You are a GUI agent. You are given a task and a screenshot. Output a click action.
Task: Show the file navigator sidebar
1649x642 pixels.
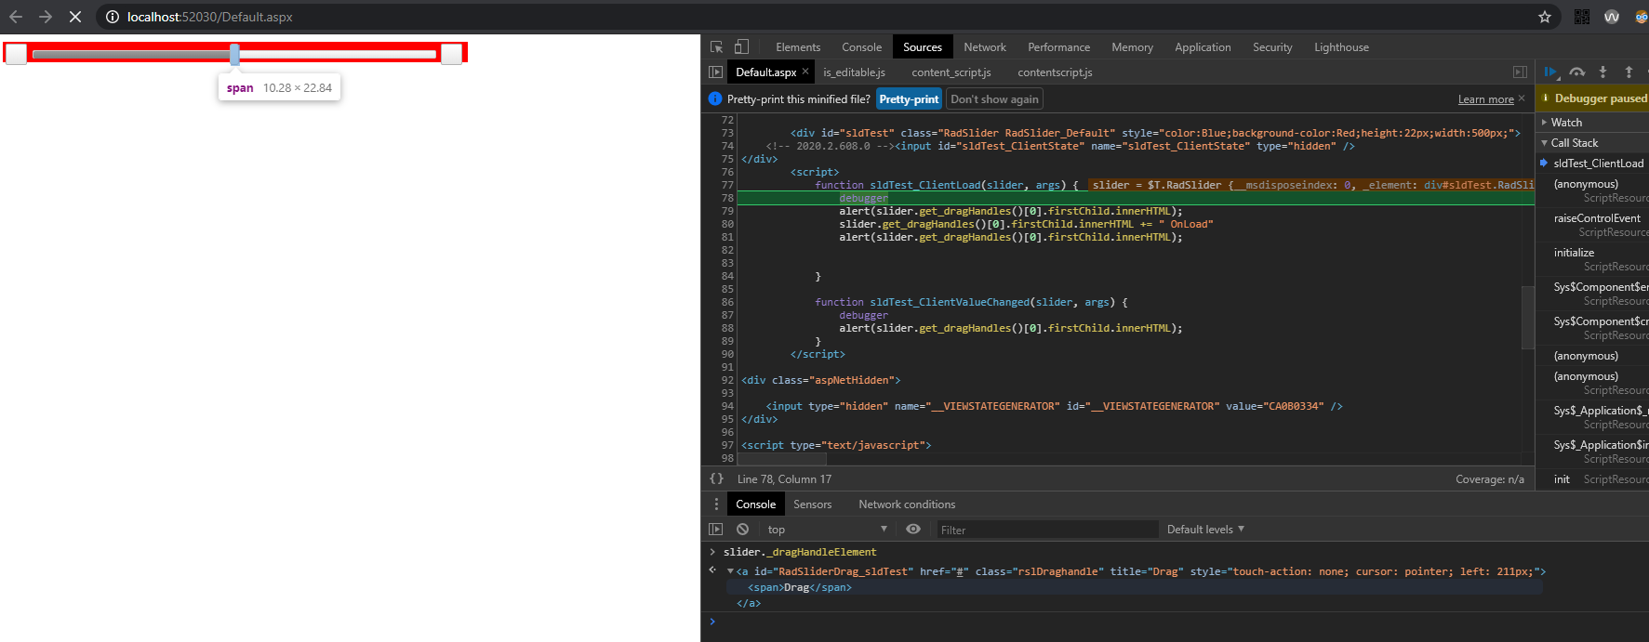coord(715,72)
